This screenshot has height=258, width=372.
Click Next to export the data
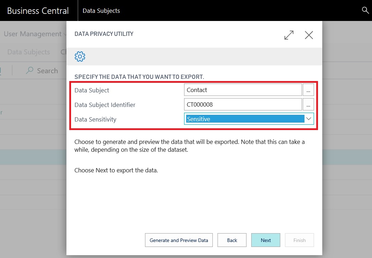pos(266,240)
